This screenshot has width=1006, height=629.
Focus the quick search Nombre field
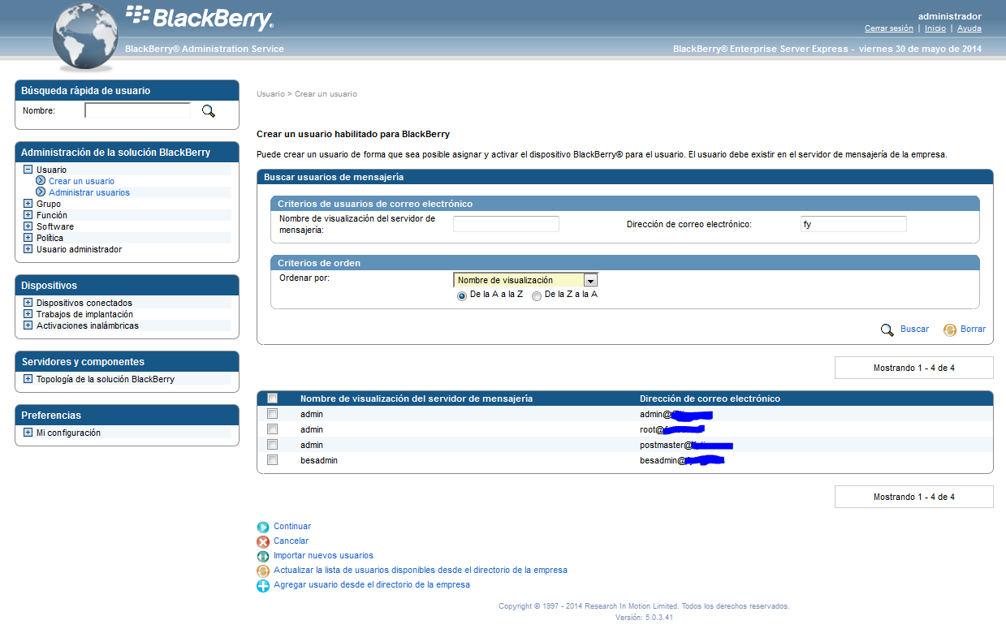[137, 110]
